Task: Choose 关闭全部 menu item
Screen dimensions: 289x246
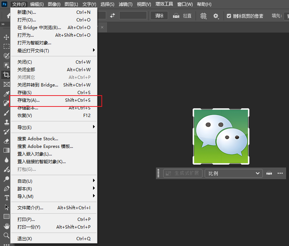Action: [x=54, y=70]
